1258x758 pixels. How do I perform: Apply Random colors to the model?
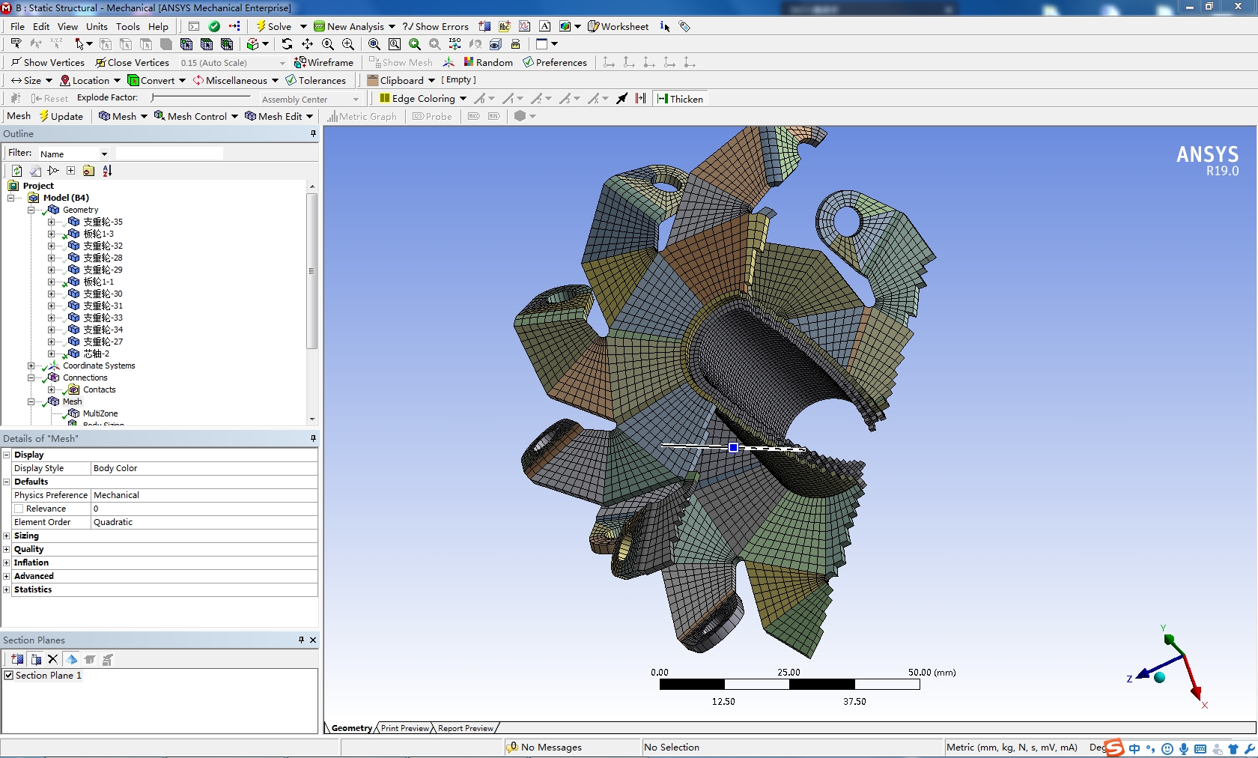487,63
